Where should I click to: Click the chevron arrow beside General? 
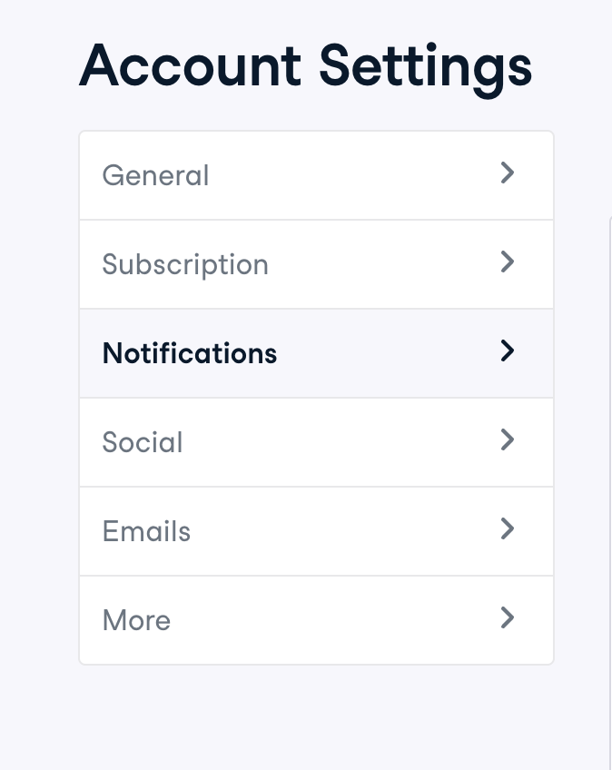coord(508,173)
